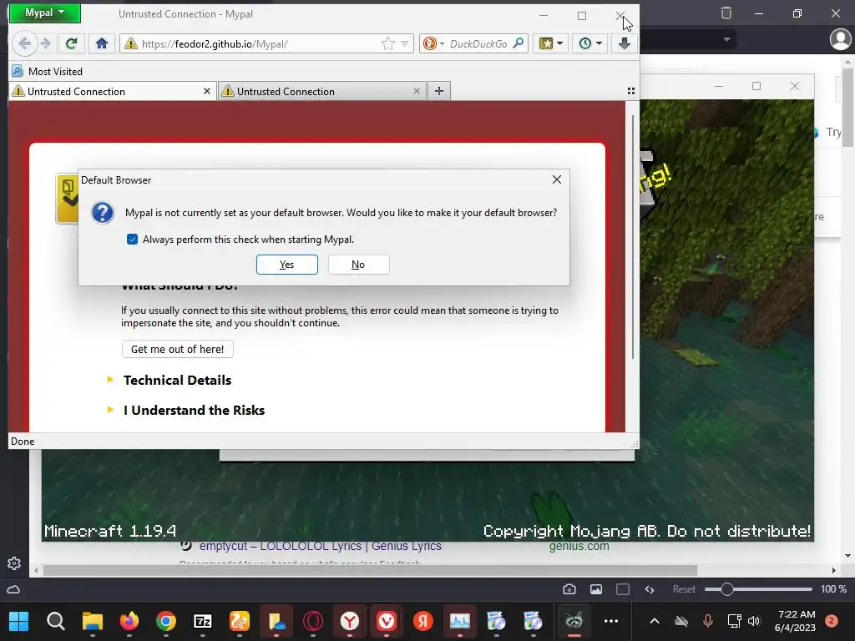This screenshot has width=855, height=641.
Task: Open UC Browser from the taskbar
Action: pos(240,621)
